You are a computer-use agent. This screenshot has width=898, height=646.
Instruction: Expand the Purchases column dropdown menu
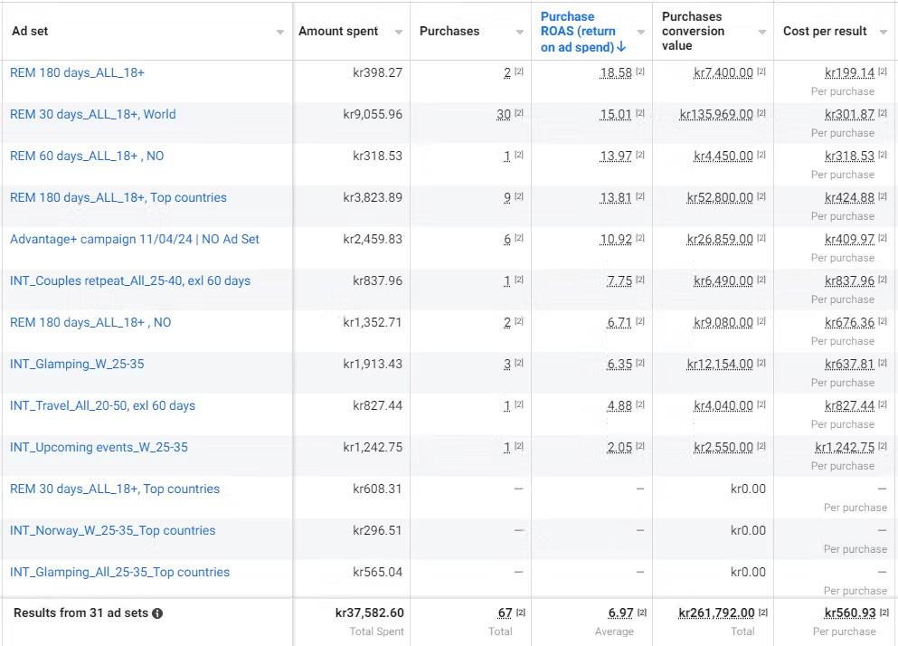[x=519, y=33]
